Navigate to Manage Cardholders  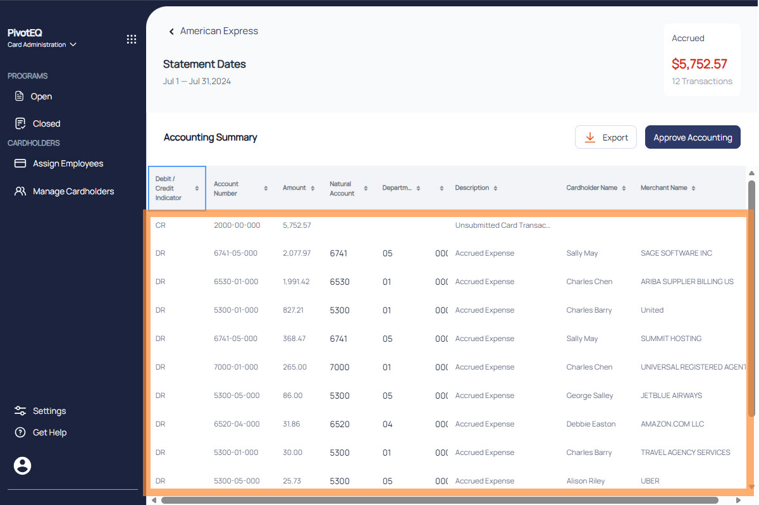(x=73, y=191)
